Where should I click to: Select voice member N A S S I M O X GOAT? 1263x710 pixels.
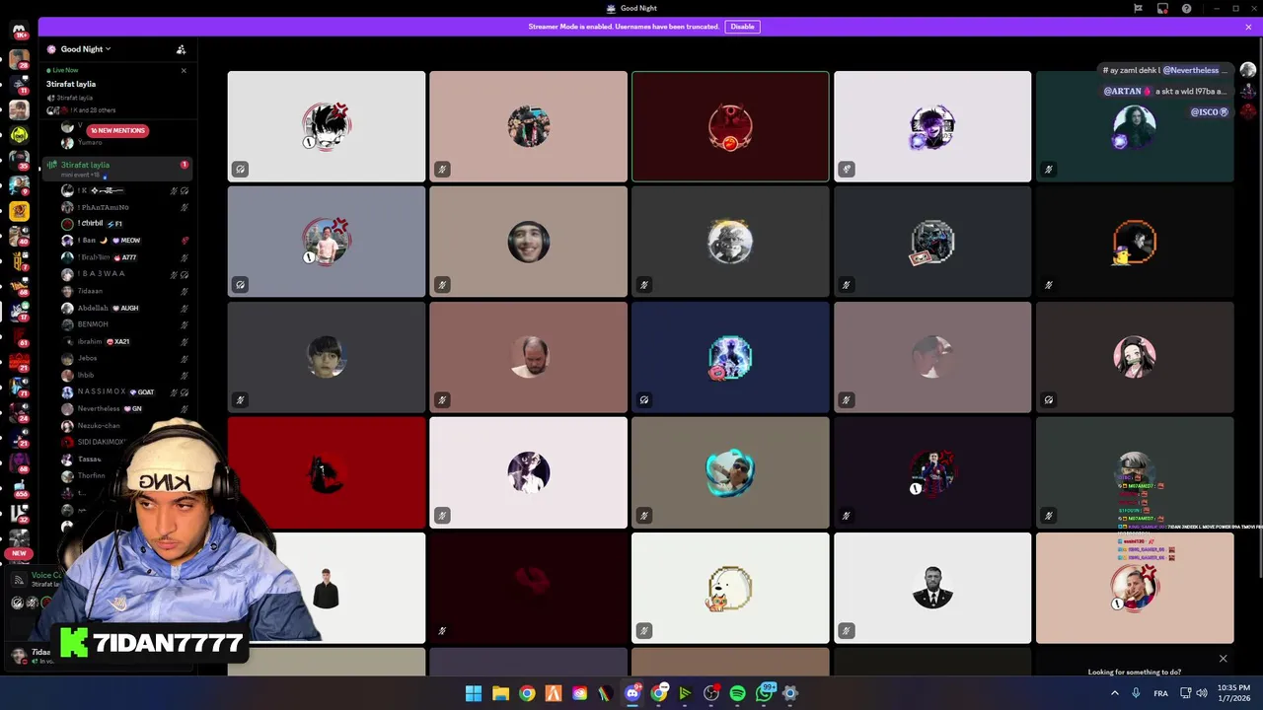(124, 391)
